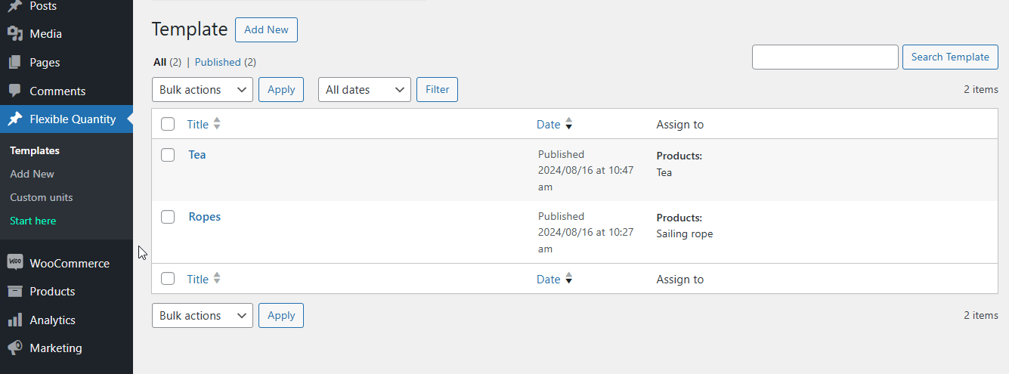Click the Marketing megaphone icon

(15, 348)
